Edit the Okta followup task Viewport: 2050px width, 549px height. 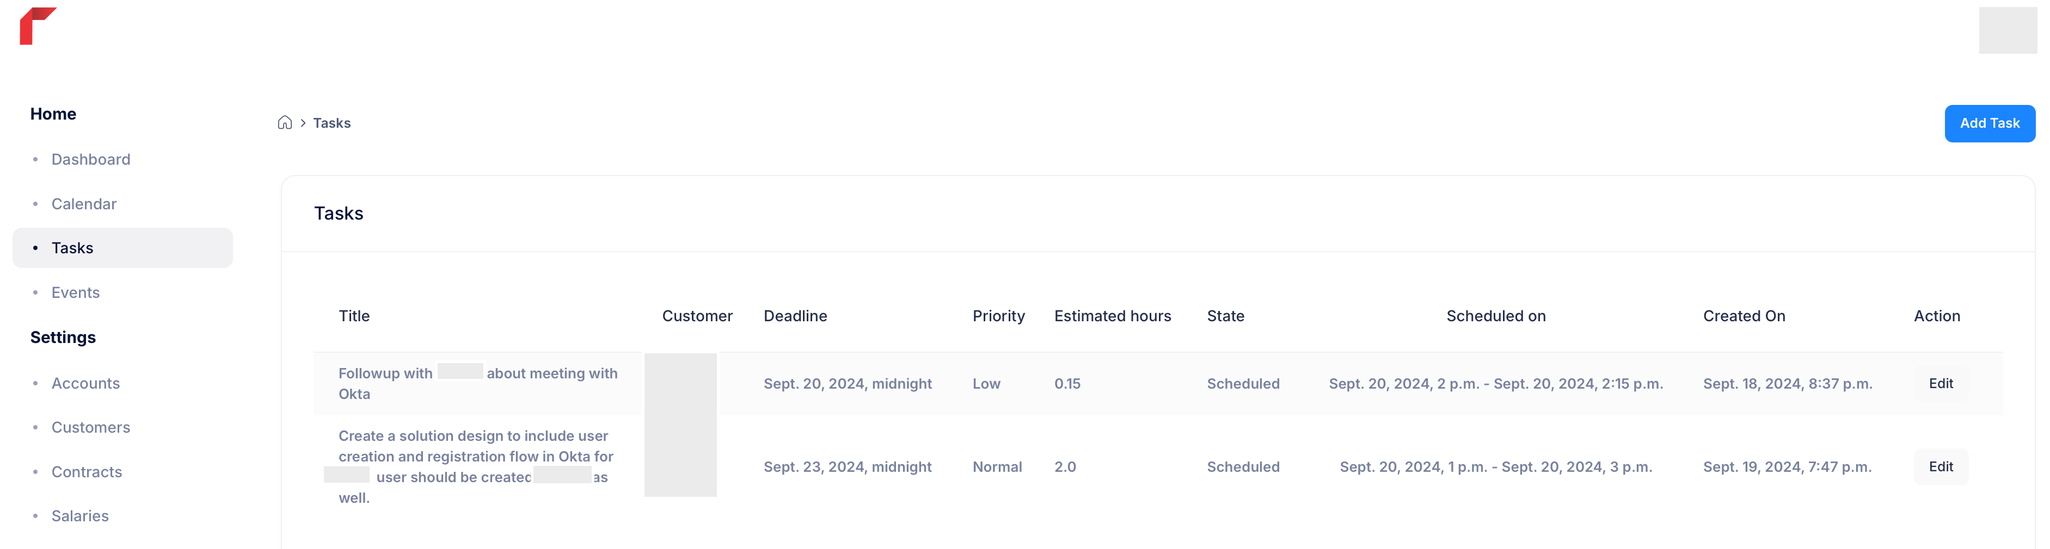point(1940,384)
